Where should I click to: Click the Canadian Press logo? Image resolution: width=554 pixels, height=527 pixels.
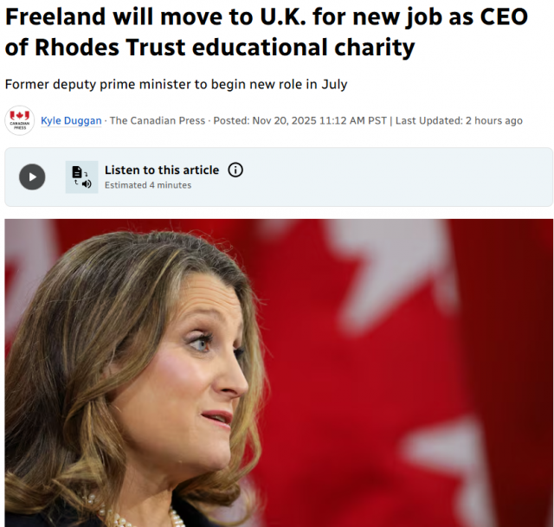coord(19,120)
